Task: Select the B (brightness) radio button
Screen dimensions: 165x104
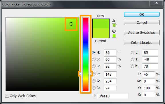Action: [x=94, y=66]
